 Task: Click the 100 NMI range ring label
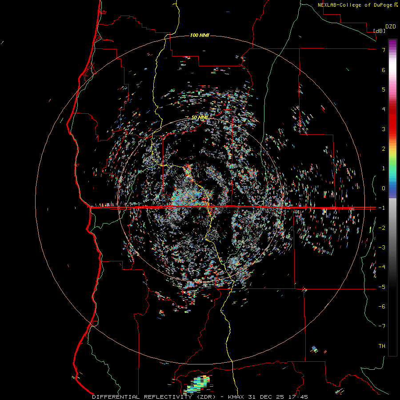pos(200,35)
